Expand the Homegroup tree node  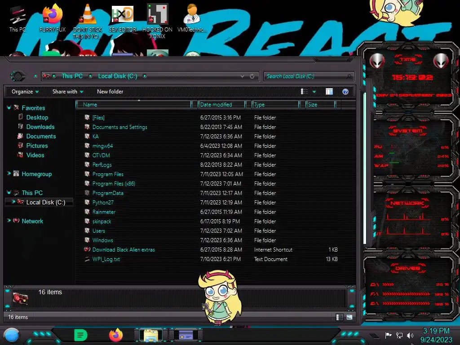[9, 174]
